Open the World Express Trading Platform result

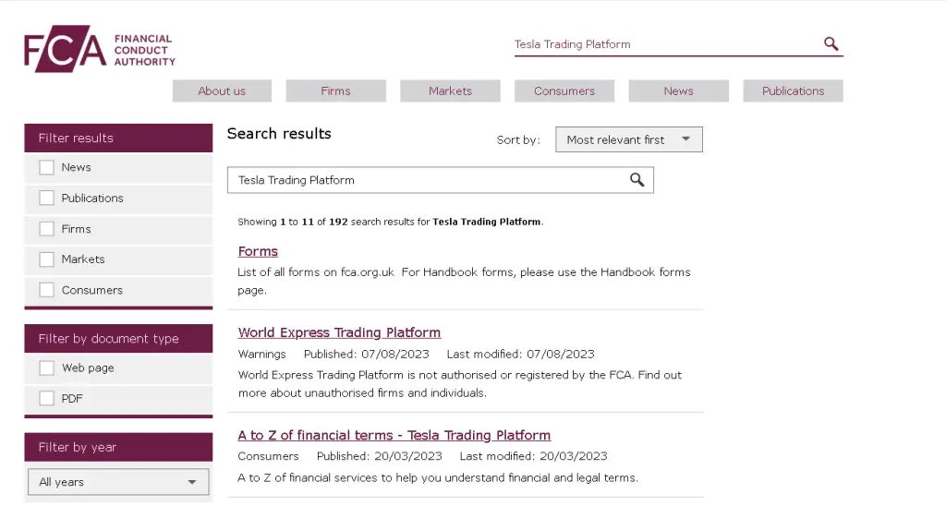pos(339,333)
